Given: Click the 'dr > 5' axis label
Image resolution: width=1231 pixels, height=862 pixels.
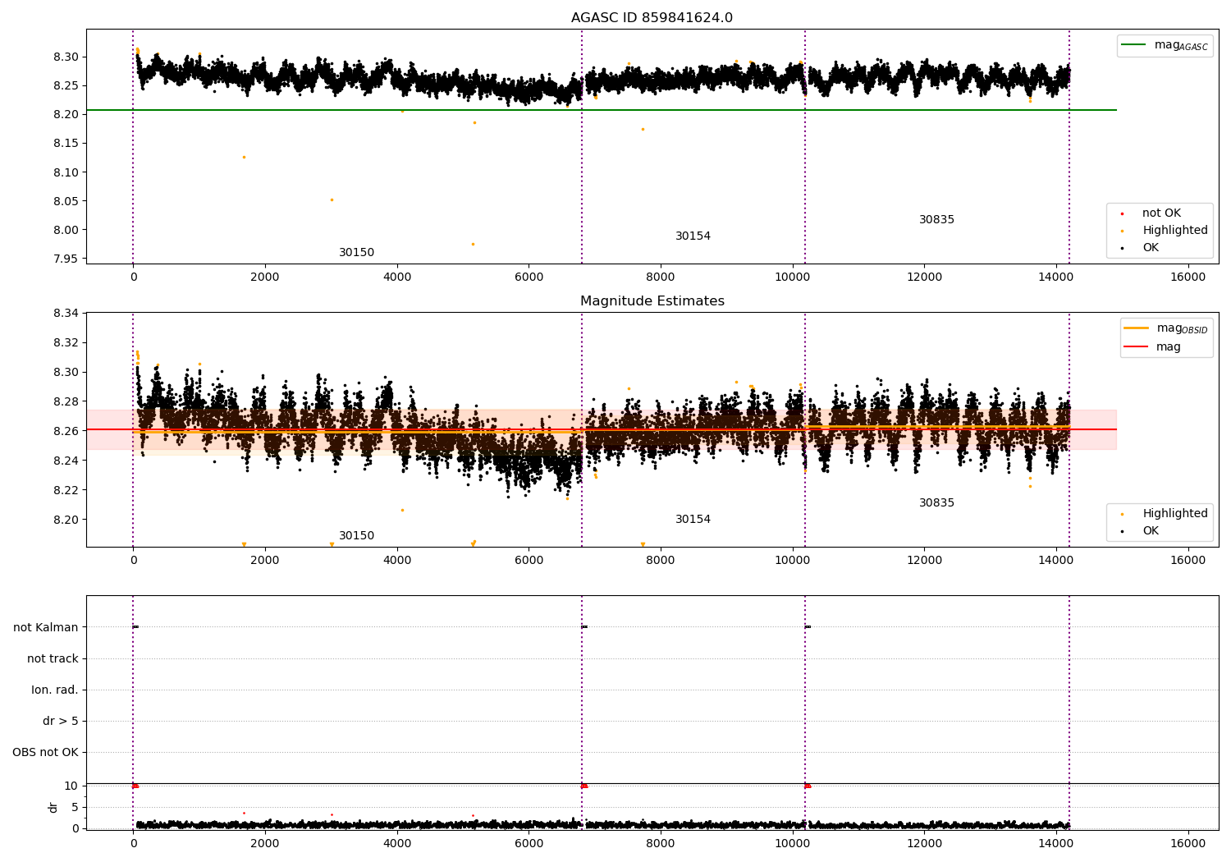Looking at the screenshot, I should click(61, 722).
